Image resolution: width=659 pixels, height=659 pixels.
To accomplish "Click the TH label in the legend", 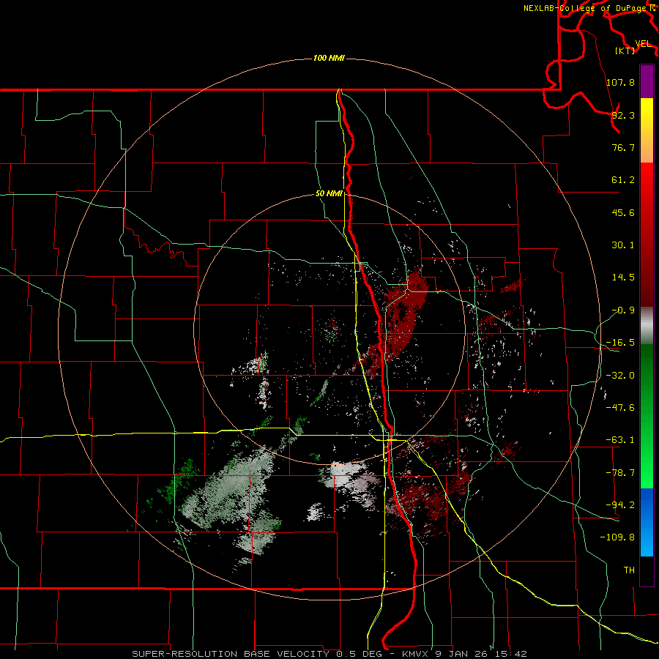I will (x=629, y=570).
